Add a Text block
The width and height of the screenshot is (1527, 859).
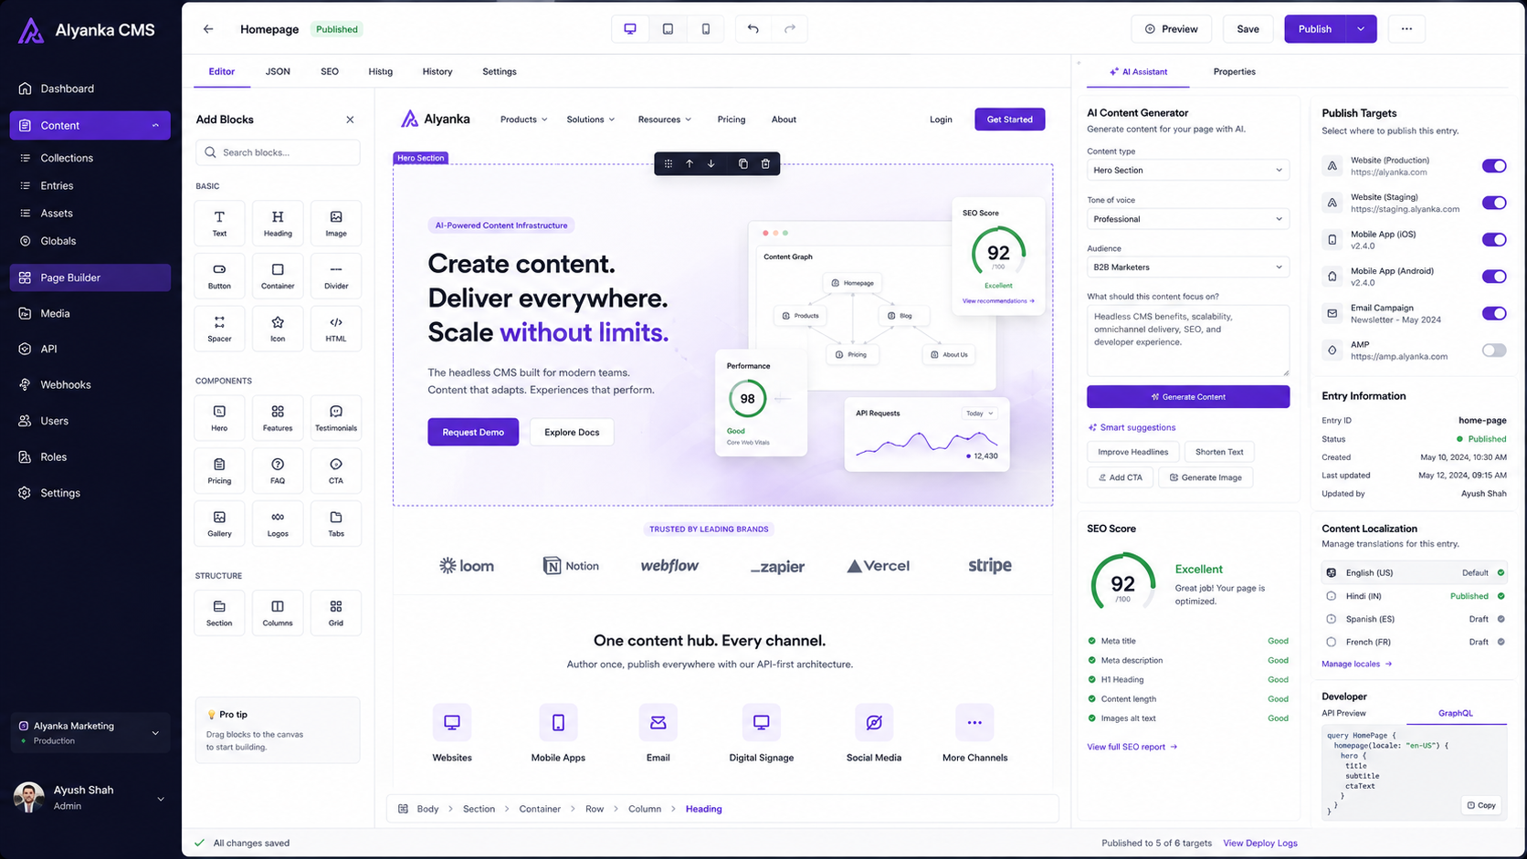219,224
